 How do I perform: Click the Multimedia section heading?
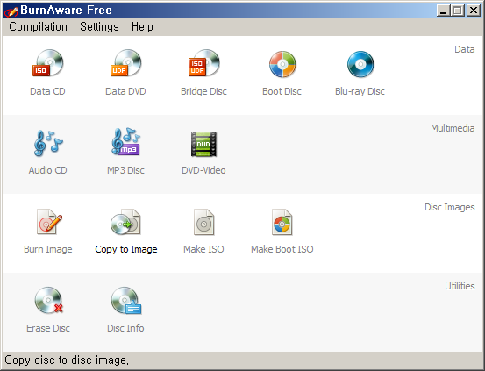point(453,128)
